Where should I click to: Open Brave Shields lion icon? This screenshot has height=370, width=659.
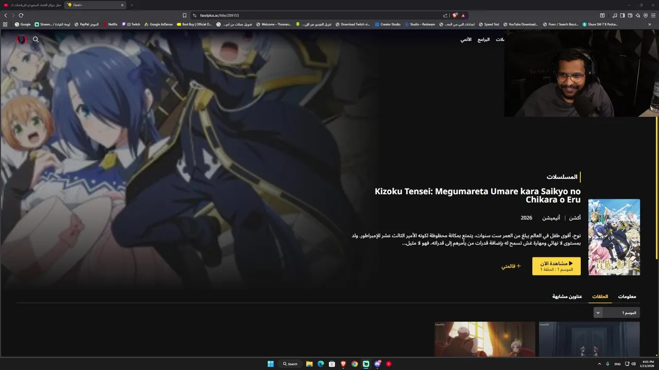pyautogui.click(x=455, y=15)
